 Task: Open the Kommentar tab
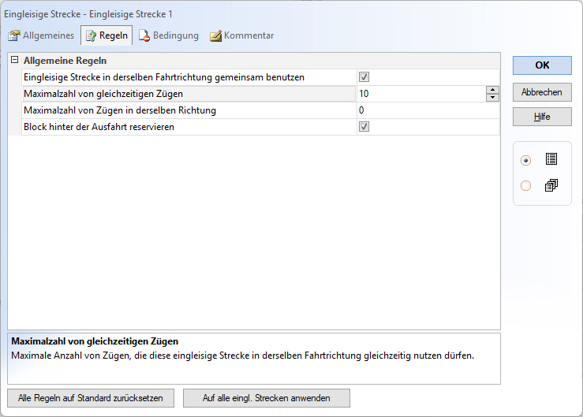click(x=242, y=35)
